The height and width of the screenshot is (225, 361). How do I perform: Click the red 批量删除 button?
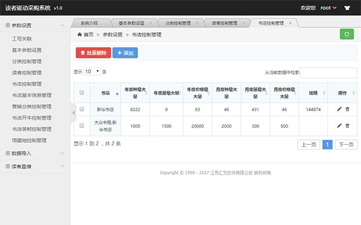click(x=93, y=53)
